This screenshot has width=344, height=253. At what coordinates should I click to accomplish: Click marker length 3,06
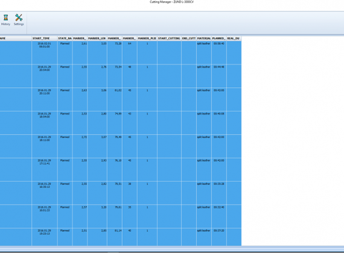pyautogui.click(x=104, y=90)
